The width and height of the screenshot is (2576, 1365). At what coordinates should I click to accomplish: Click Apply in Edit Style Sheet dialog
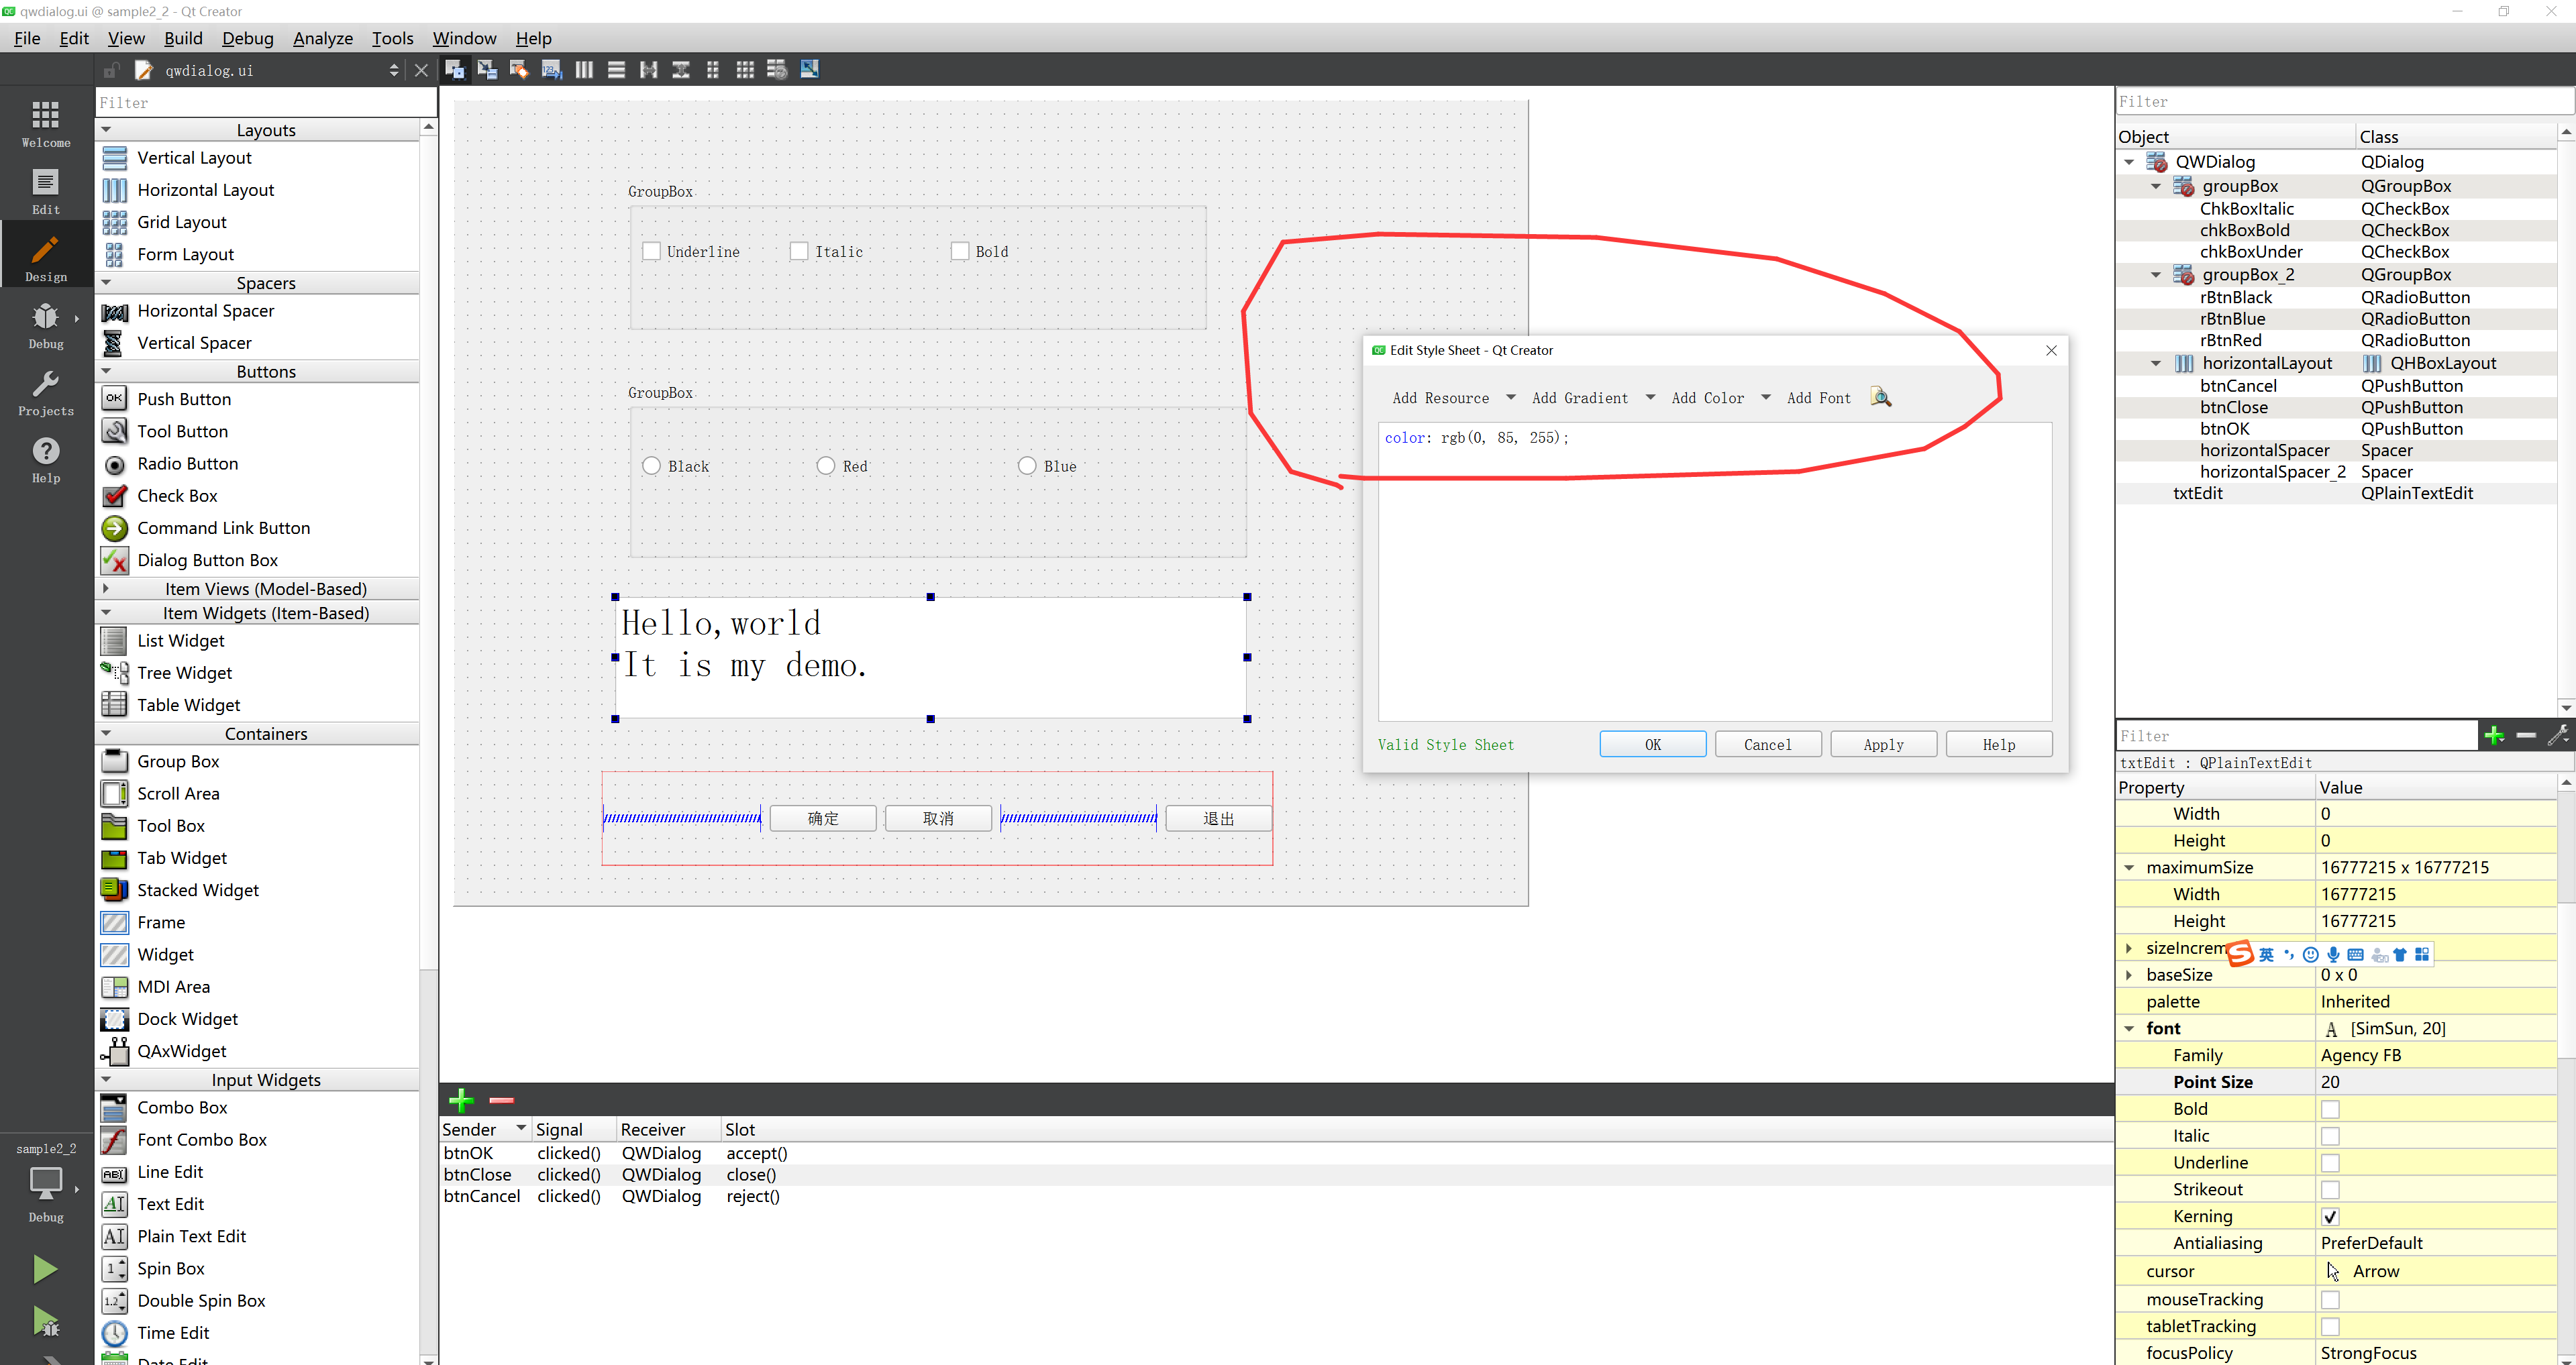[1883, 745]
